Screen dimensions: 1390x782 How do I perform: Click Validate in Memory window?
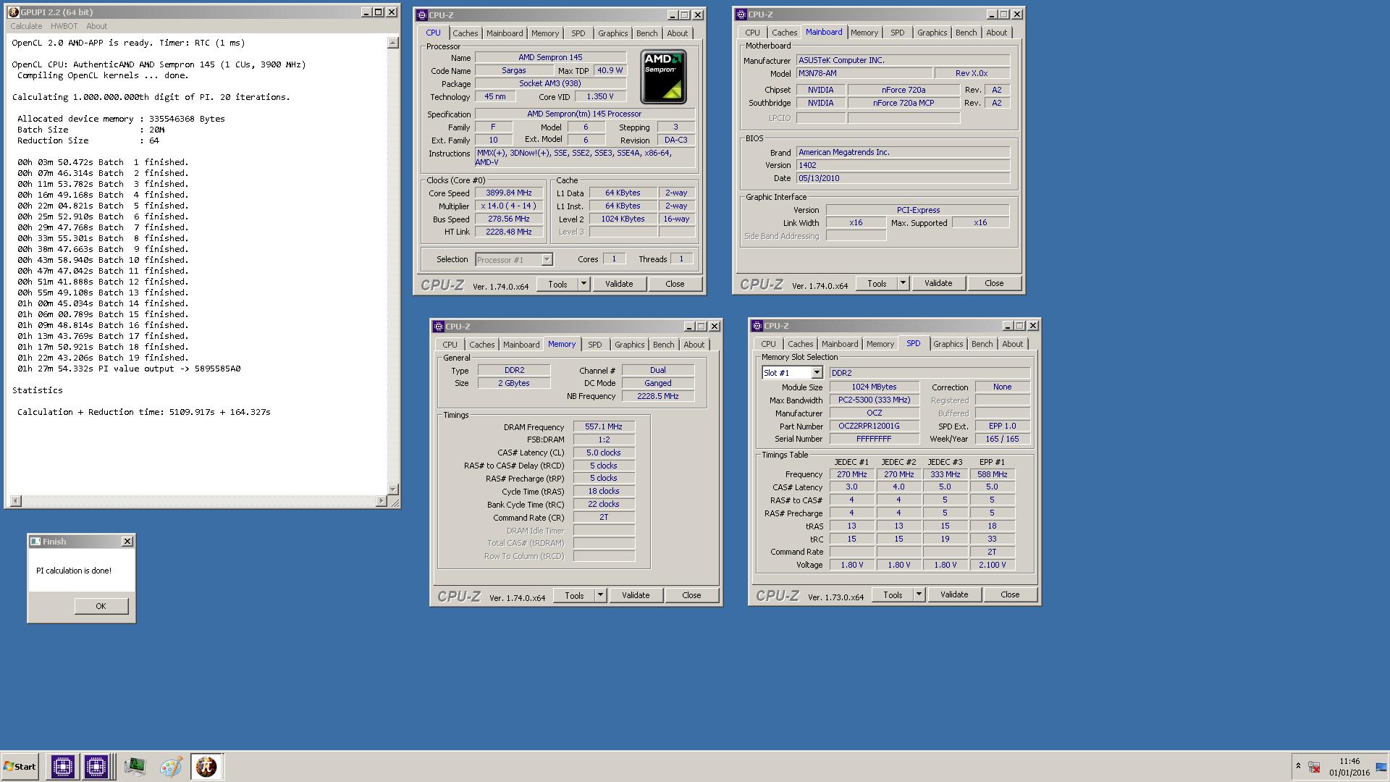point(636,595)
